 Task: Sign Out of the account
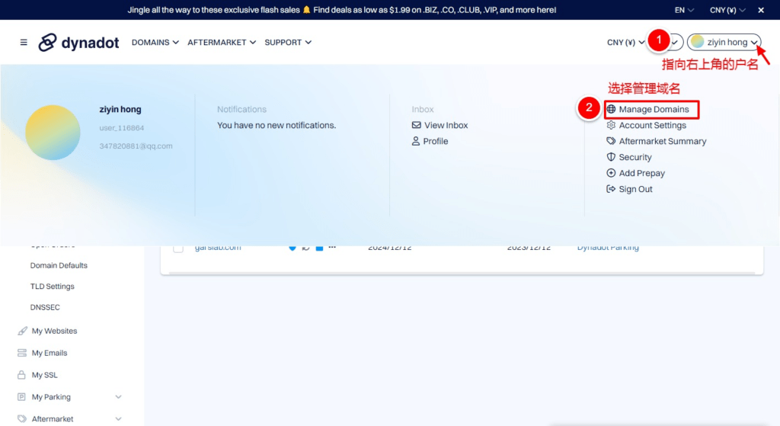point(635,190)
